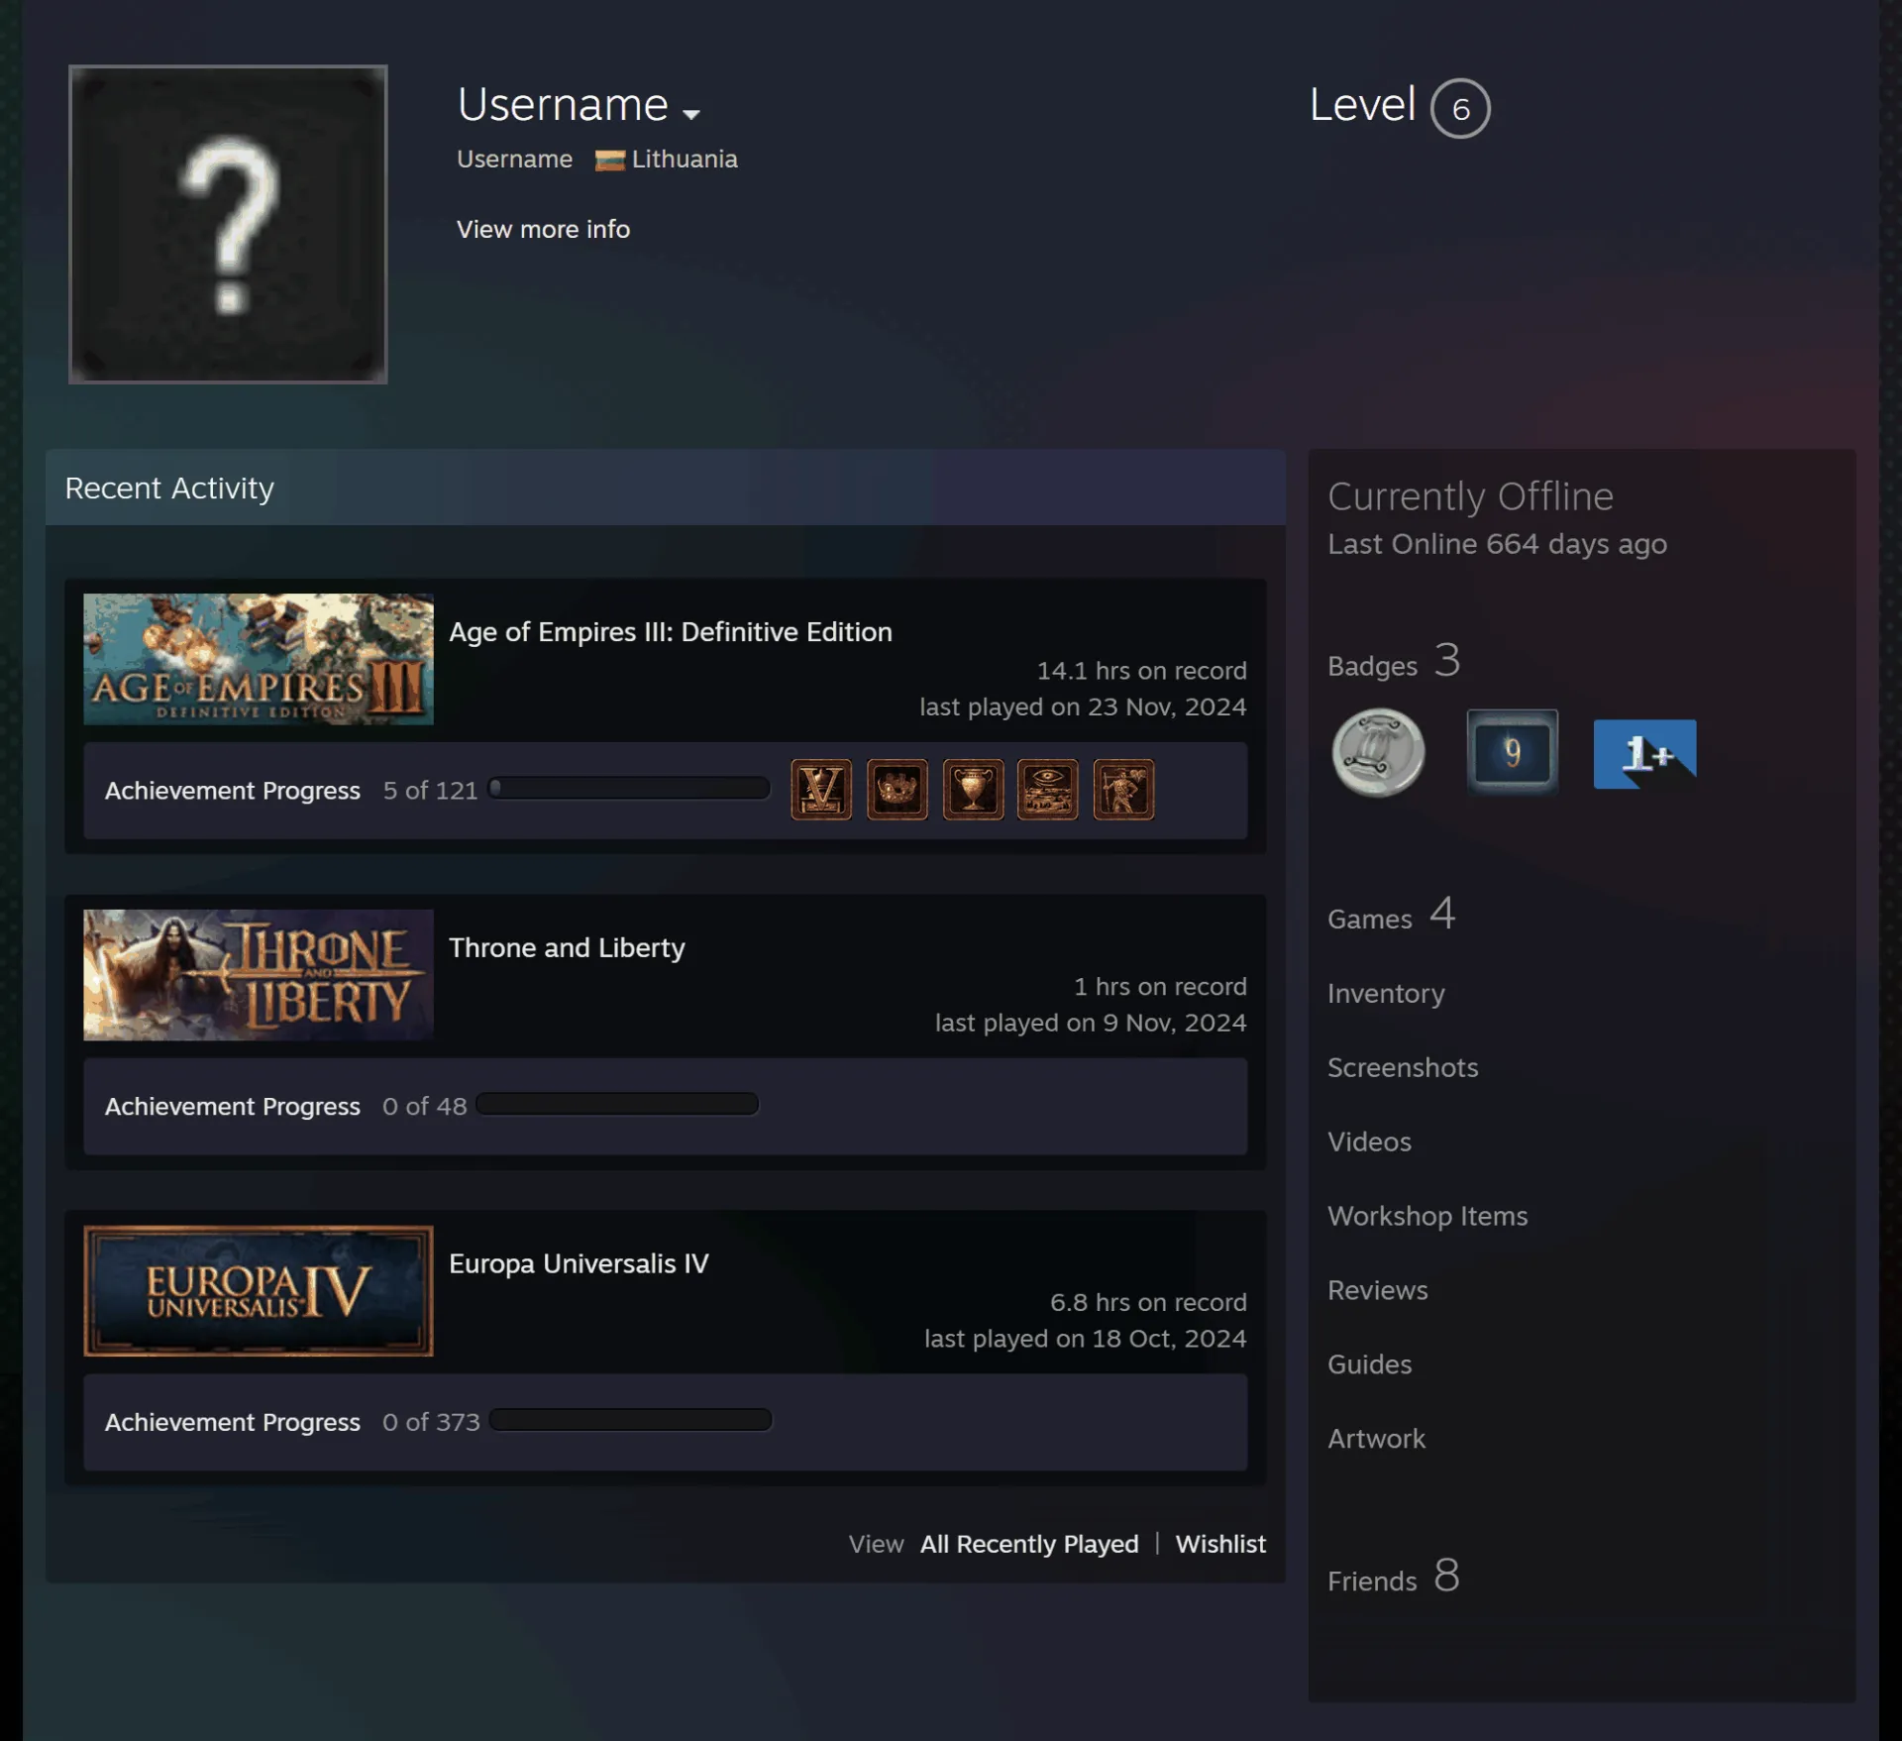Screen dimensions: 1902x1741
Task: Open the Inventory section
Action: pos(1386,994)
